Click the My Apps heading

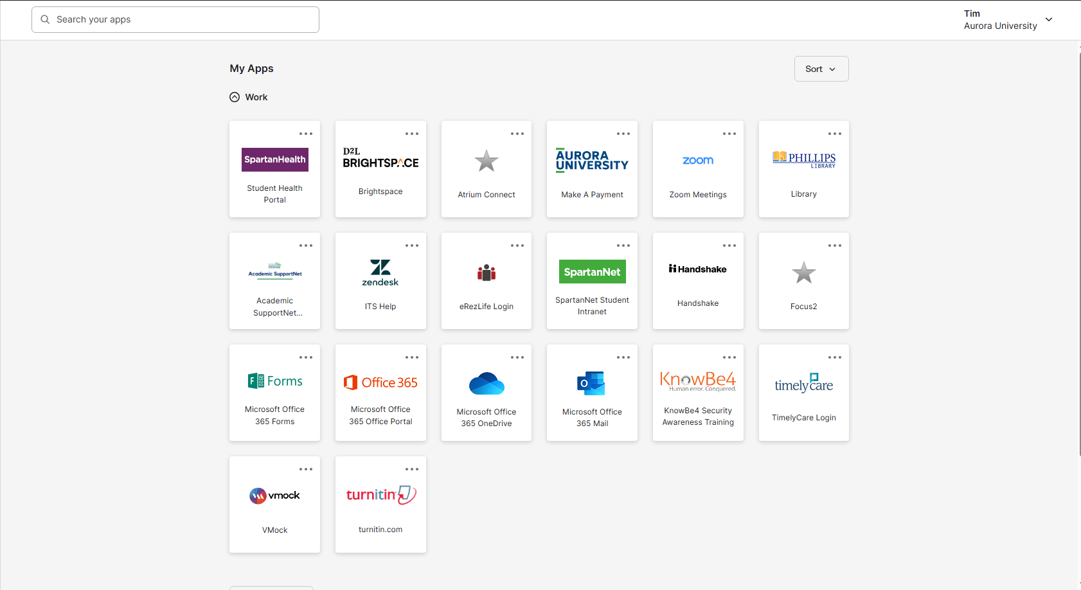(252, 69)
